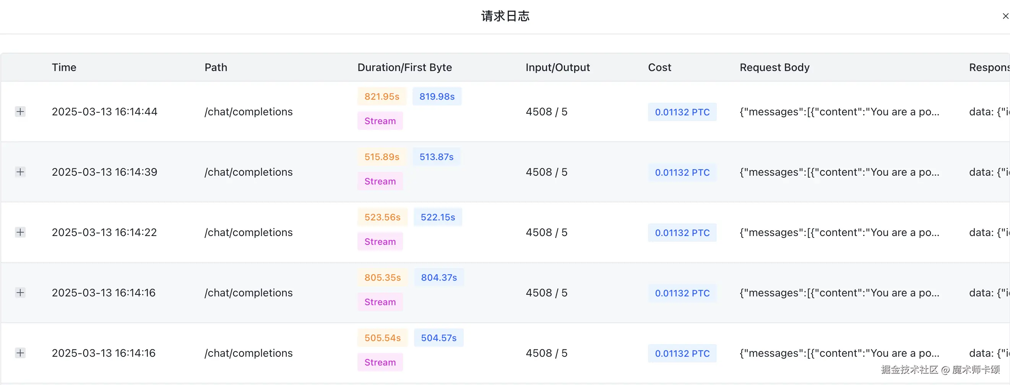Viewport: 1010px width, 385px height.
Task: Expand the 16:14:39 log row
Action: pos(20,172)
